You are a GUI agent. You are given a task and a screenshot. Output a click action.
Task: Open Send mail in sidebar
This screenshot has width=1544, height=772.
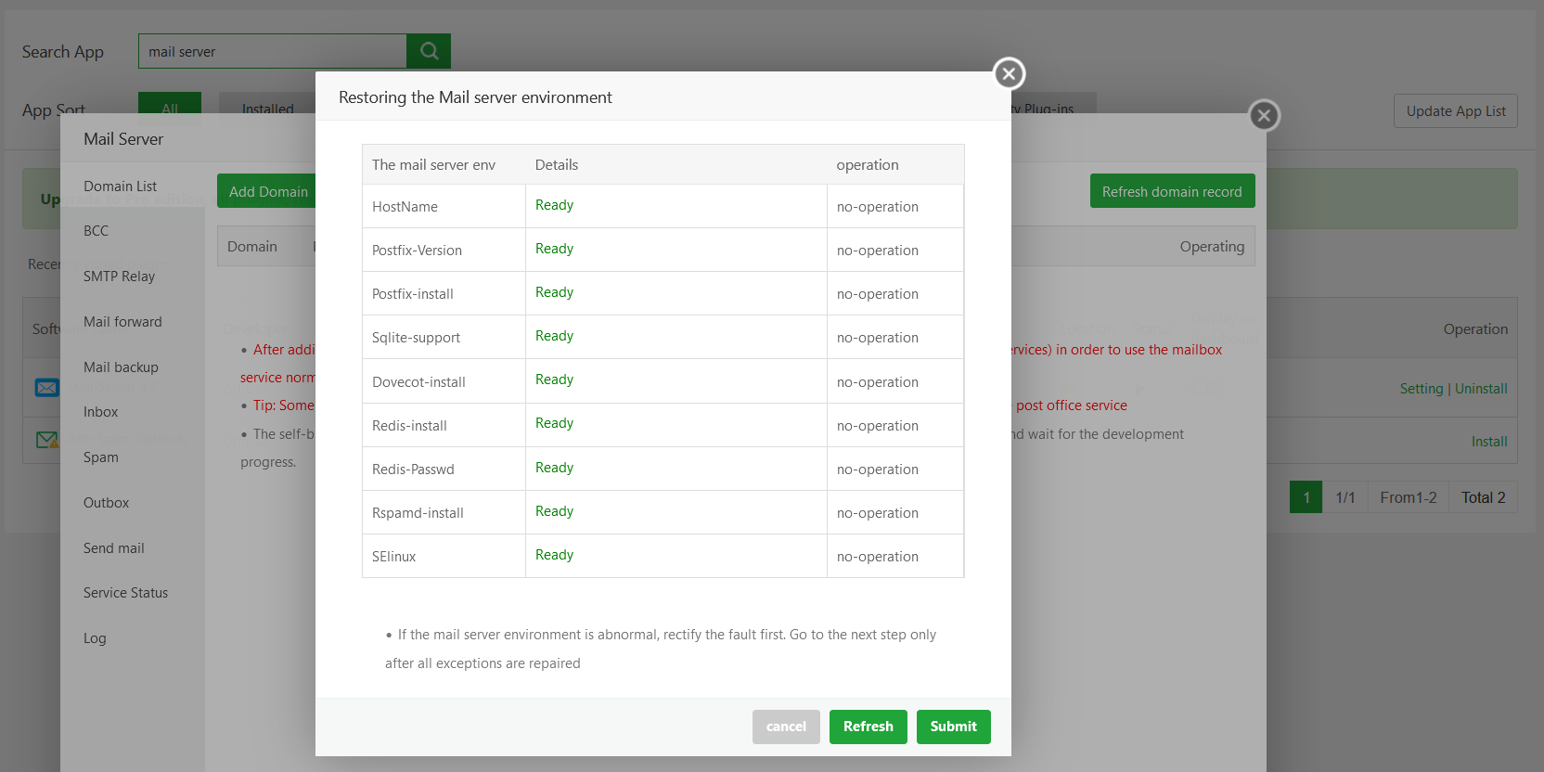point(113,548)
